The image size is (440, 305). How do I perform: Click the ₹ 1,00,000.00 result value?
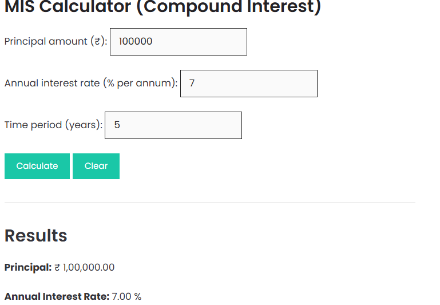pos(85,267)
